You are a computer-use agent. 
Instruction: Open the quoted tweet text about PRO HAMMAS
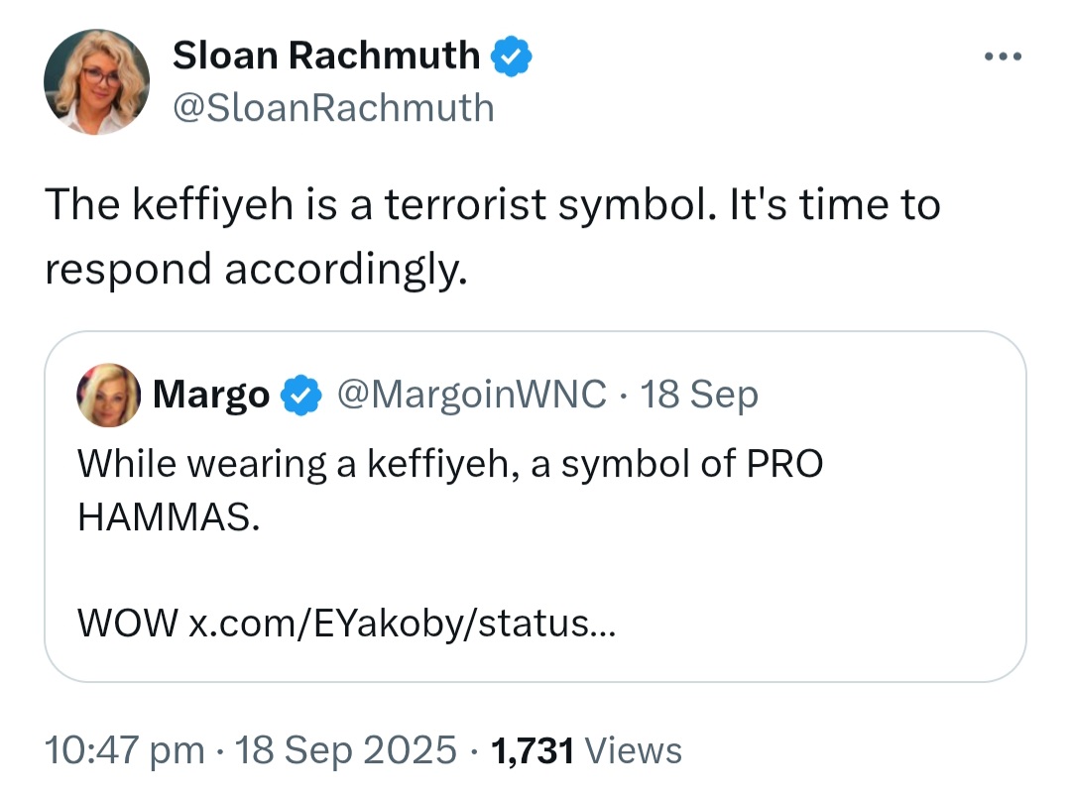point(450,464)
